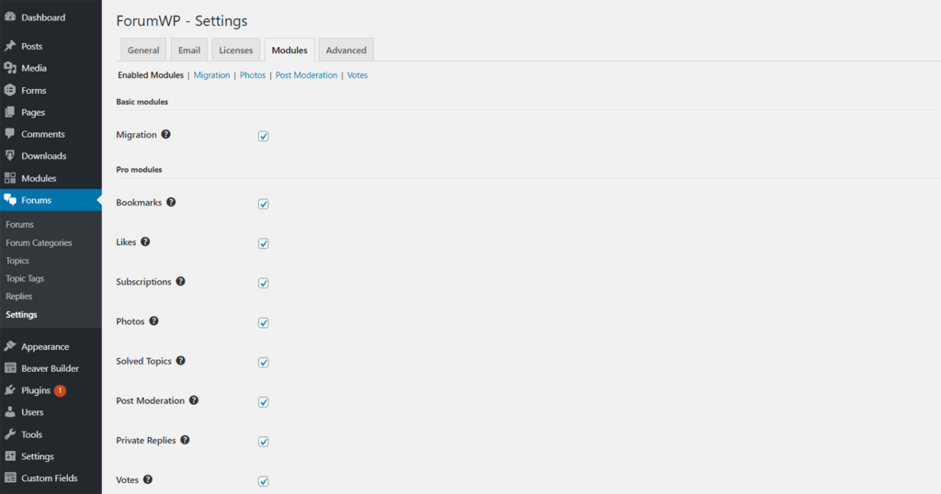Click the Migration help question icon
941x494 pixels.
pos(165,134)
